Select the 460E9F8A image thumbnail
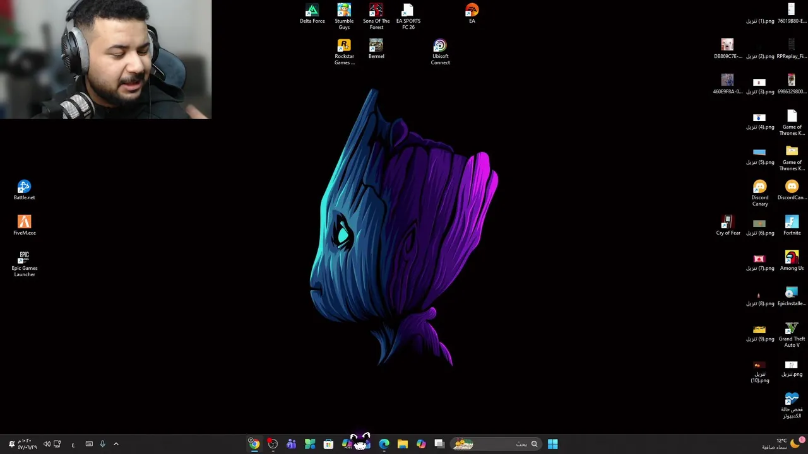The height and width of the screenshot is (454, 808). point(728,84)
